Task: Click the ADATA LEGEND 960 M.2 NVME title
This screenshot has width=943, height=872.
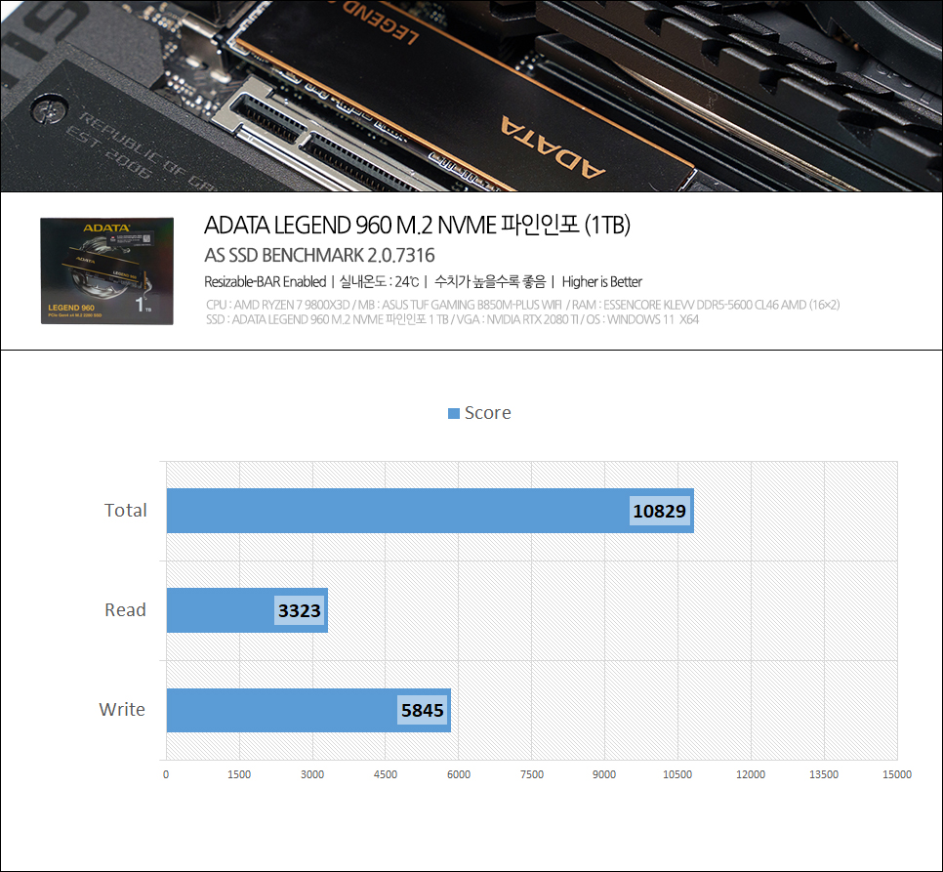Action: tap(417, 226)
